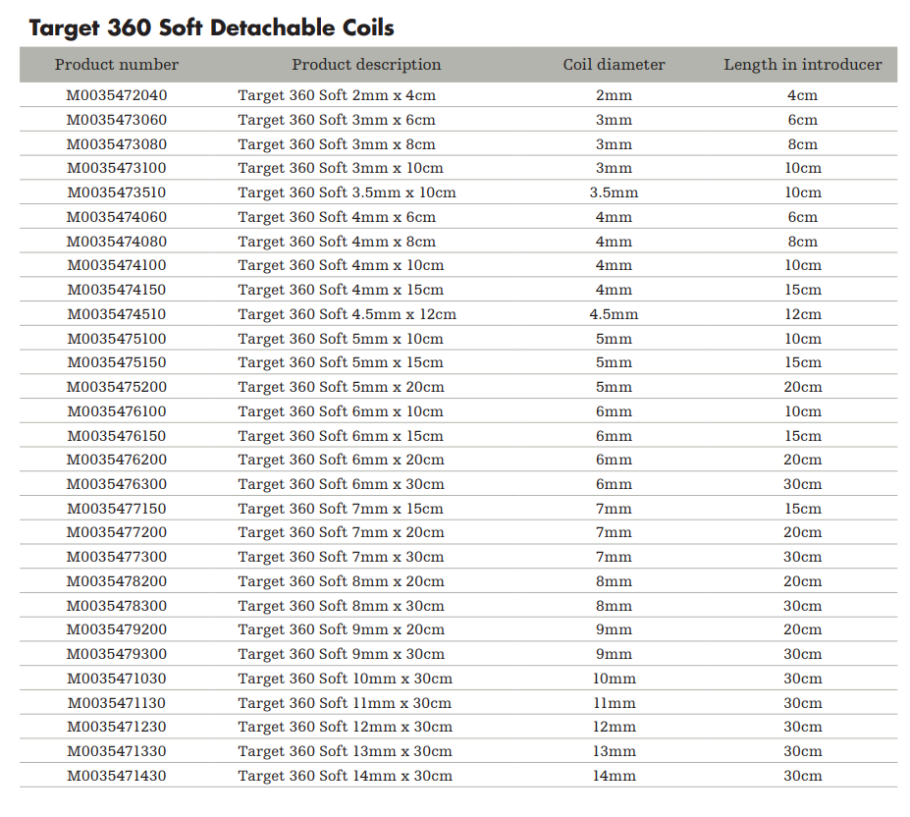Viewport: 910px width, 817px height.
Task: Select description Target 360 Soft 4mm x 15cm
Action: coord(341,290)
